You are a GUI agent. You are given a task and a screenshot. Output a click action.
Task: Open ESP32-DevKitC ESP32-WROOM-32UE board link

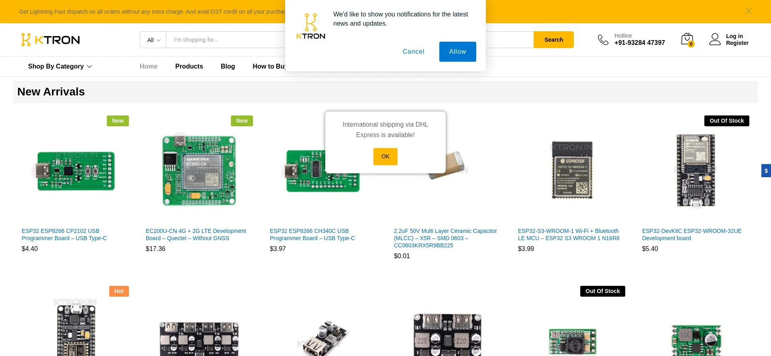pyautogui.click(x=692, y=235)
